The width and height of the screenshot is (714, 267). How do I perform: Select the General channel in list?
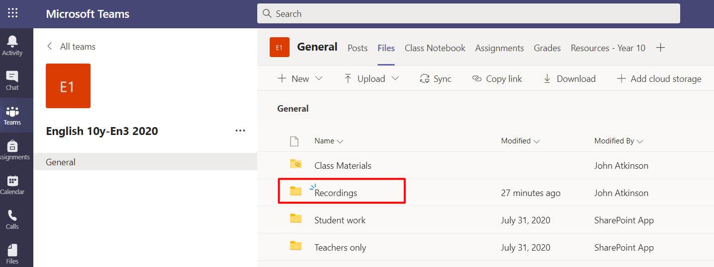[145, 162]
